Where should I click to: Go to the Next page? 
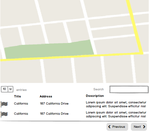click(x=139, y=127)
